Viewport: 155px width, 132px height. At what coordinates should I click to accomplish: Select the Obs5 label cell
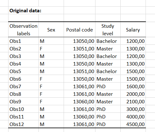tap(24, 71)
